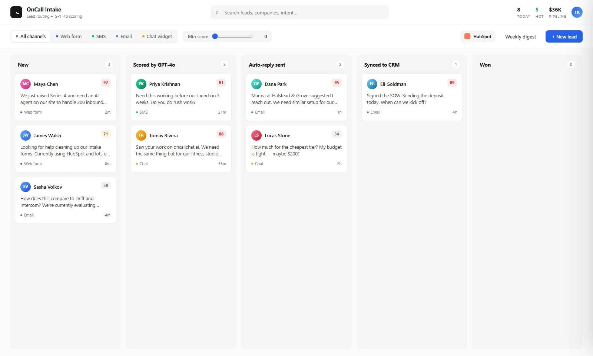Filter leads by Email channel
This screenshot has height=356, width=593.
click(124, 36)
